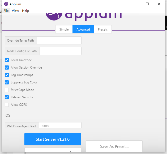Switch to the Presets tab
Viewport: 167px width, 154px height.
click(103, 29)
